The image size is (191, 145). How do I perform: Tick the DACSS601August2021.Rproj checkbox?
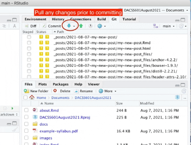pyautogui.click(x=26, y=117)
